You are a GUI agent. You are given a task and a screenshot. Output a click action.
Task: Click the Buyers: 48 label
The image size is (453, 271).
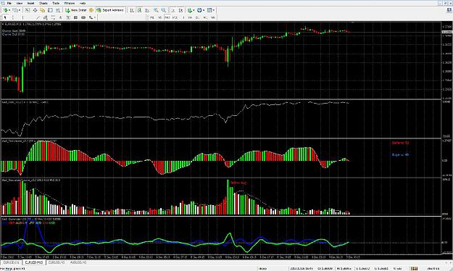click(400, 155)
